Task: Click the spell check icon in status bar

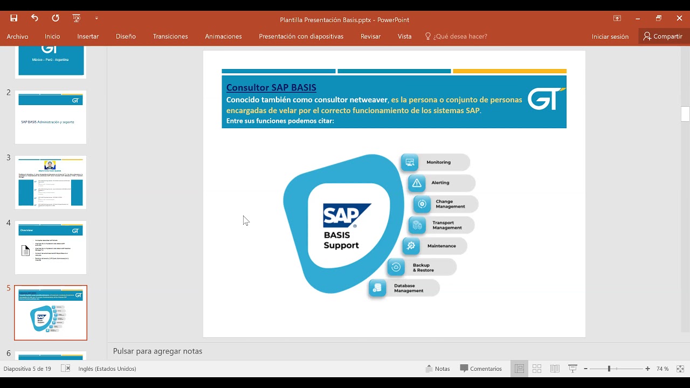Action: 65,369
